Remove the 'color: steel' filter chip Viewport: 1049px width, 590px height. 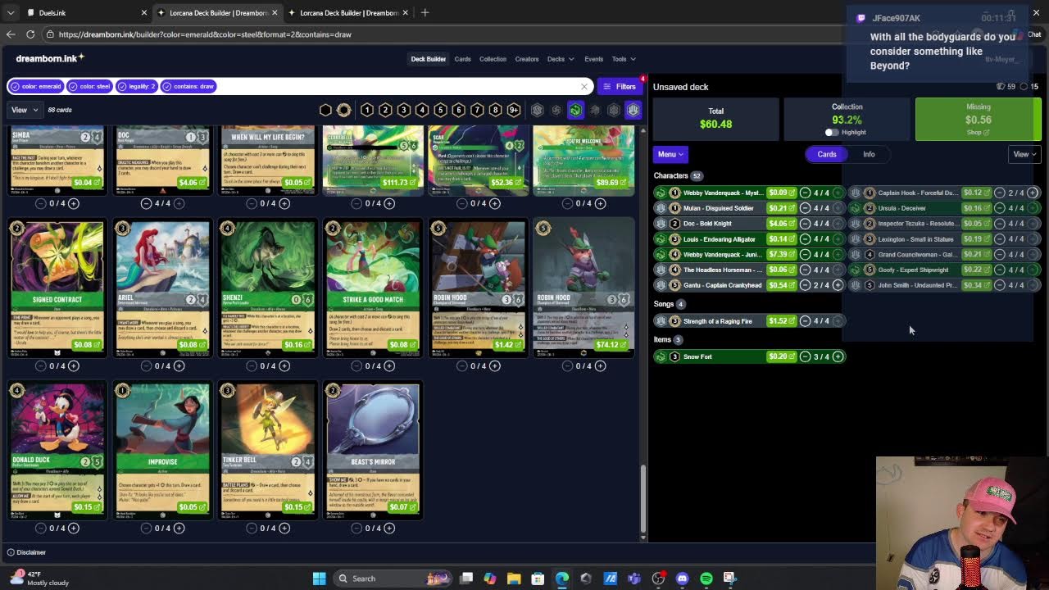pyautogui.click(x=90, y=86)
